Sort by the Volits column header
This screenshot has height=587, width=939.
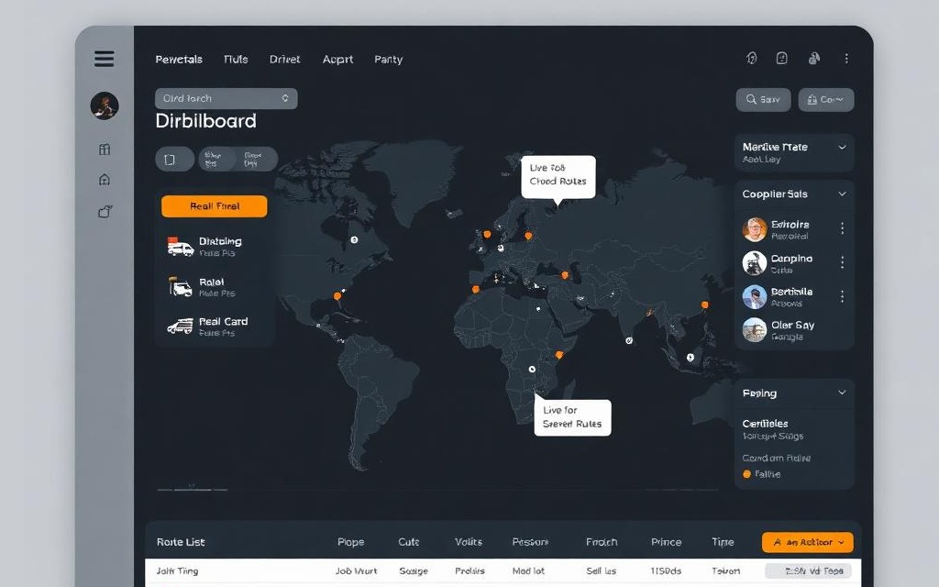469,542
